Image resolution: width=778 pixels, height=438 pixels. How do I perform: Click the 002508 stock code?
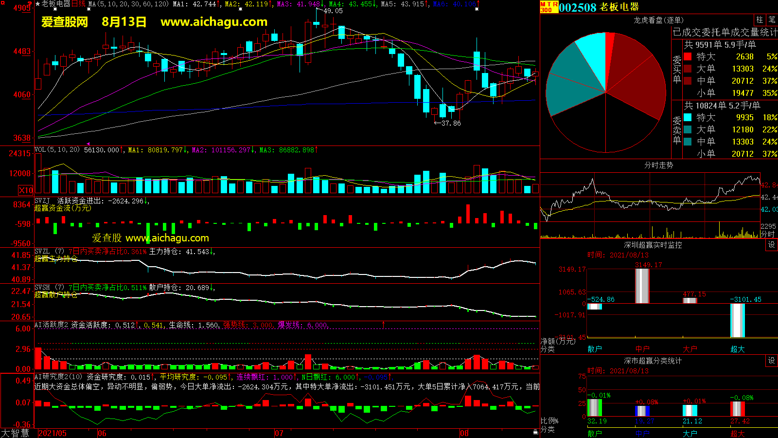(578, 7)
